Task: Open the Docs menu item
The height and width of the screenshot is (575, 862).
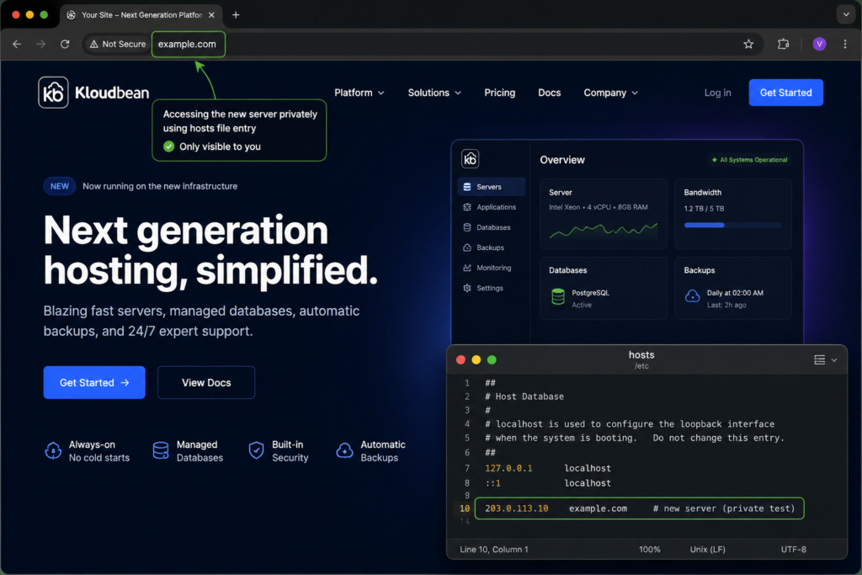Action: tap(549, 93)
